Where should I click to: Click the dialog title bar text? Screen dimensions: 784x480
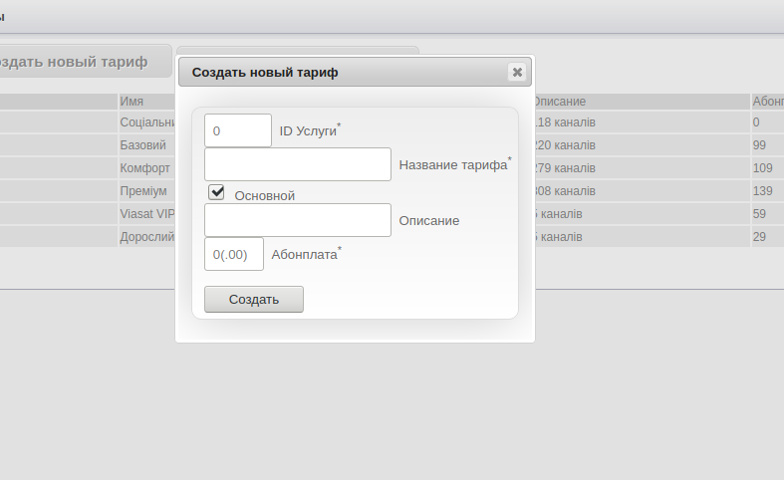click(265, 72)
